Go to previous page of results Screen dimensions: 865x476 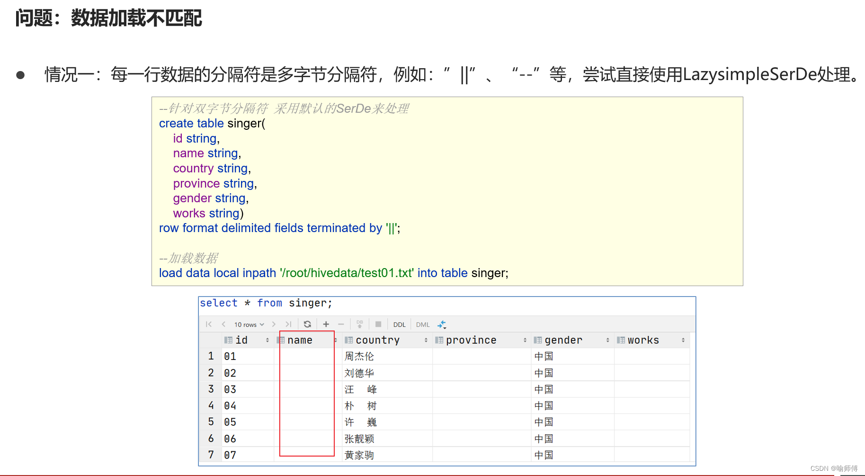tap(223, 324)
